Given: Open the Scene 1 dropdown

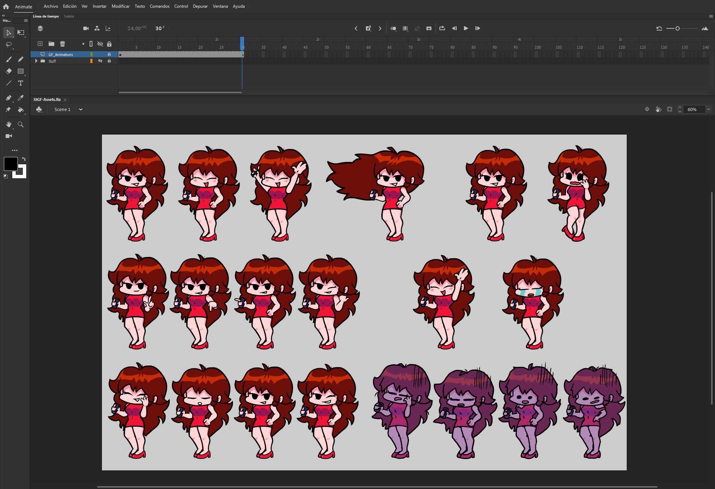Looking at the screenshot, I should pos(81,109).
